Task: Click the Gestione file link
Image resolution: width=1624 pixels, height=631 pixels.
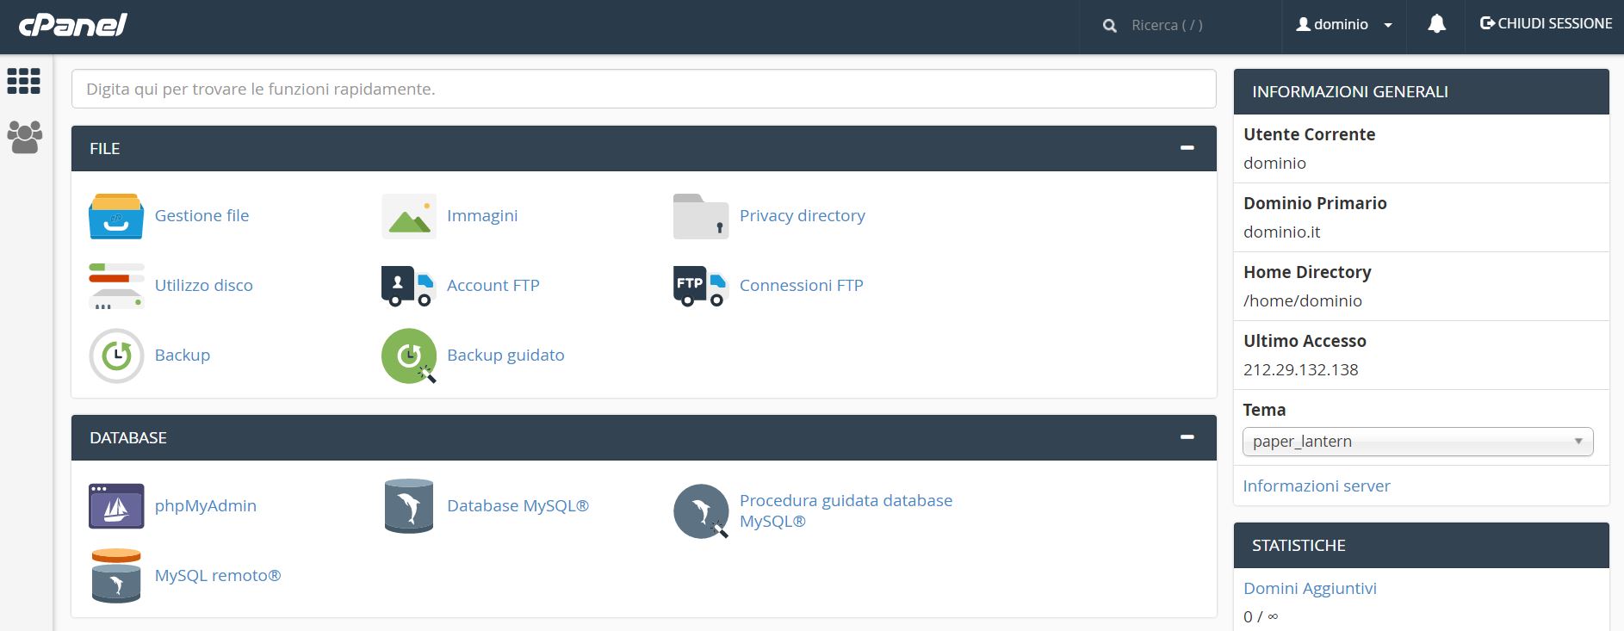Action: click(x=201, y=216)
